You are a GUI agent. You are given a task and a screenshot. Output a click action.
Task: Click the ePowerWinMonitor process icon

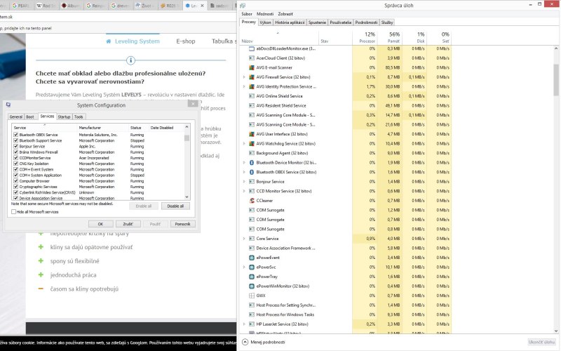click(x=252, y=286)
